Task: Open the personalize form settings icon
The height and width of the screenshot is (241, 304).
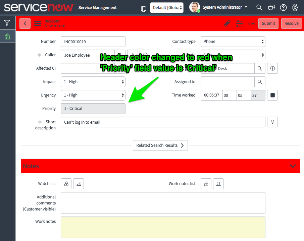Action: click(x=239, y=23)
